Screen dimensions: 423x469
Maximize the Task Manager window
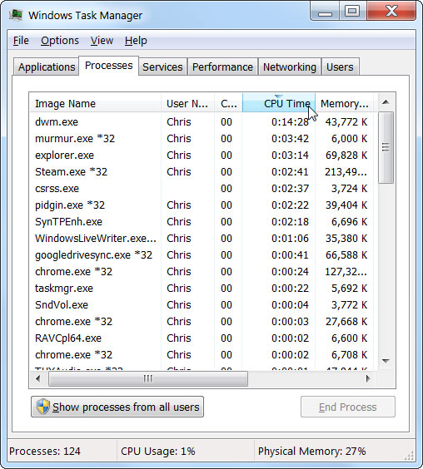coord(352,12)
